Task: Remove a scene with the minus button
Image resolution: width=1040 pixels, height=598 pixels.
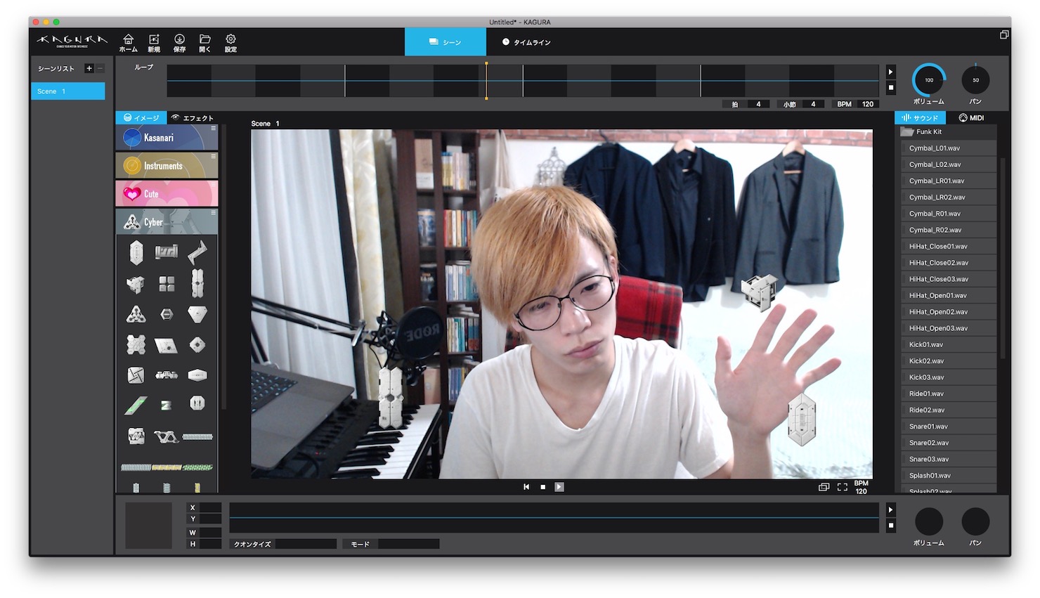Action: pyautogui.click(x=100, y=68)
